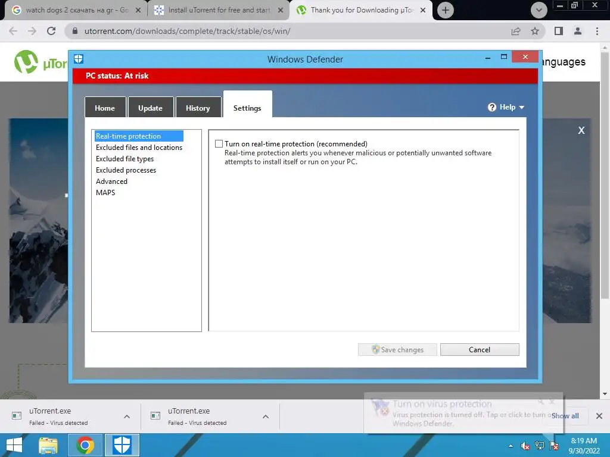
Task: Click the Chrome taskbar icon
Action: (x=85, y=445)
